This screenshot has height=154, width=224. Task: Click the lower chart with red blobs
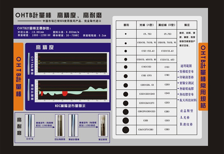(72, 91)
